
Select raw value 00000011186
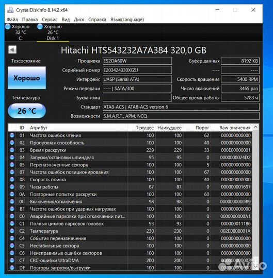(236, 223)
